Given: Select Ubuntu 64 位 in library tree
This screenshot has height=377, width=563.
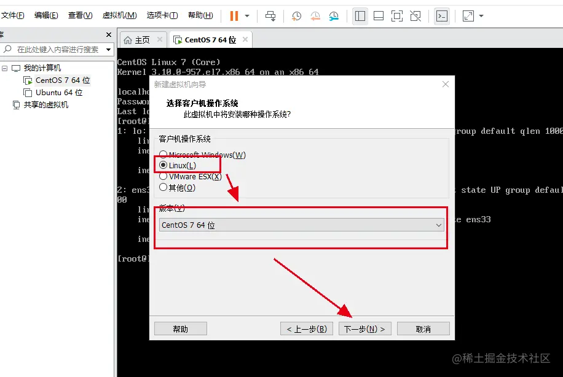Looking at the screenshot, I should pyautogui.click(x=59, y=93).
